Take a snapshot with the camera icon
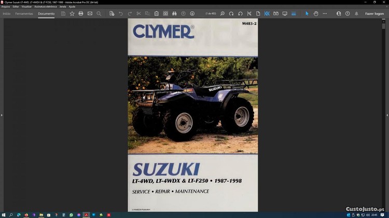Viewport: 389px width, 218px height. (165, 13)
